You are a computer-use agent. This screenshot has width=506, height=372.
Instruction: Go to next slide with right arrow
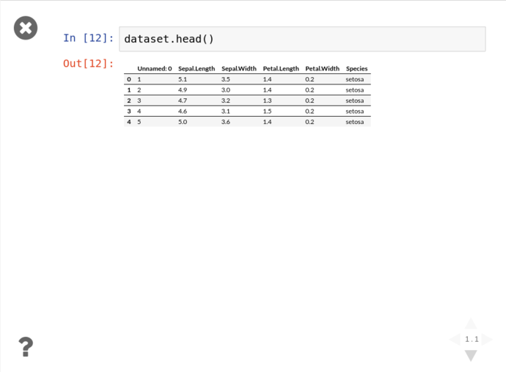(487, 340)
